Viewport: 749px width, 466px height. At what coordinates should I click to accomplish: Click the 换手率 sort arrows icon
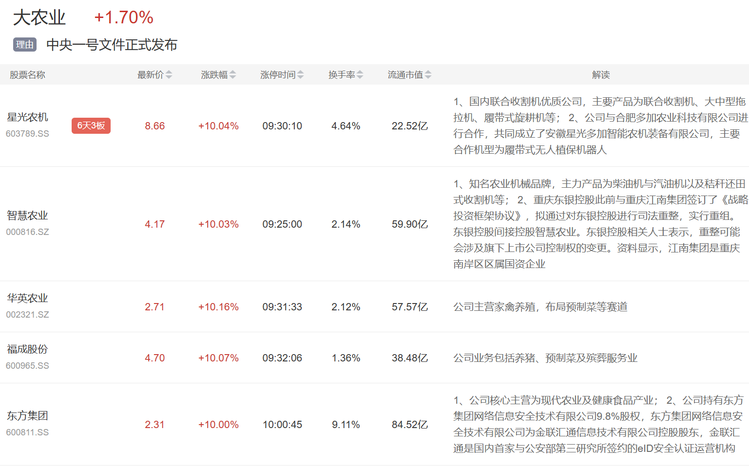(360, 75)
